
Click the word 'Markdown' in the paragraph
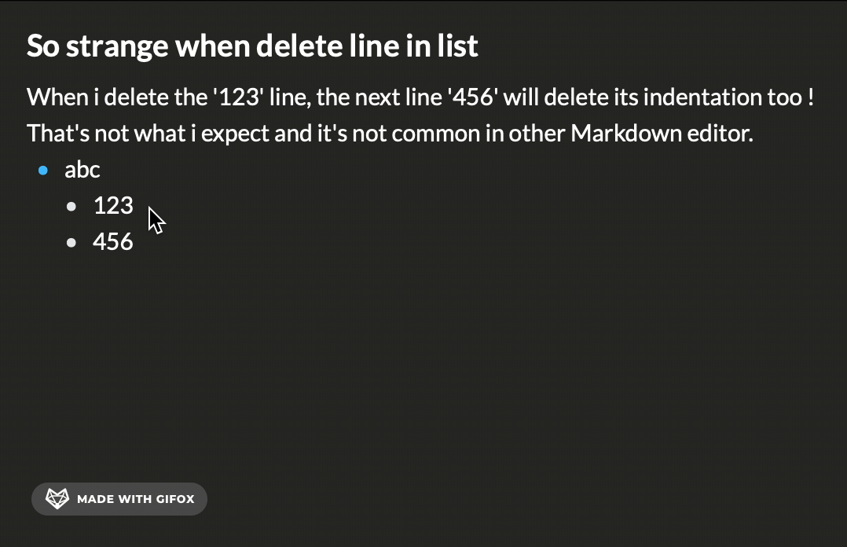click(x=617, y=134)
